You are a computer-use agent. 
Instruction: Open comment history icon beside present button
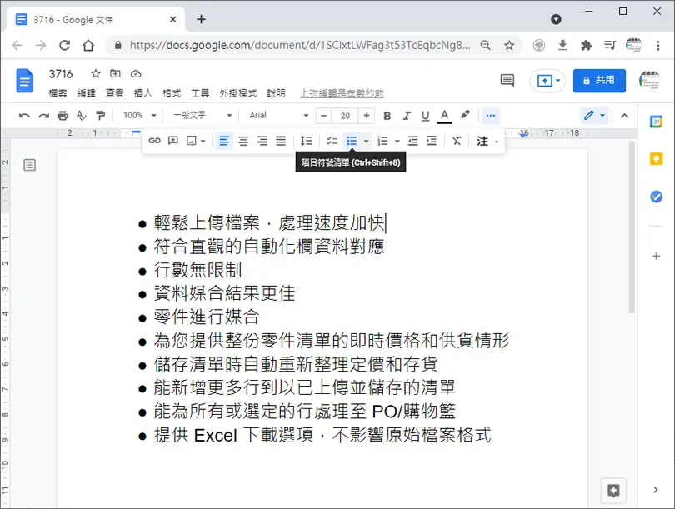click(x=507, y=80)
